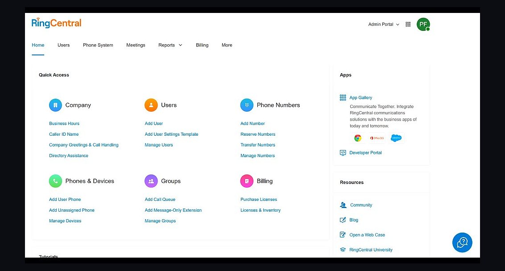Click the Add Message-Only Extension link
The image size is (505, 271).
[x=173, y=210]
